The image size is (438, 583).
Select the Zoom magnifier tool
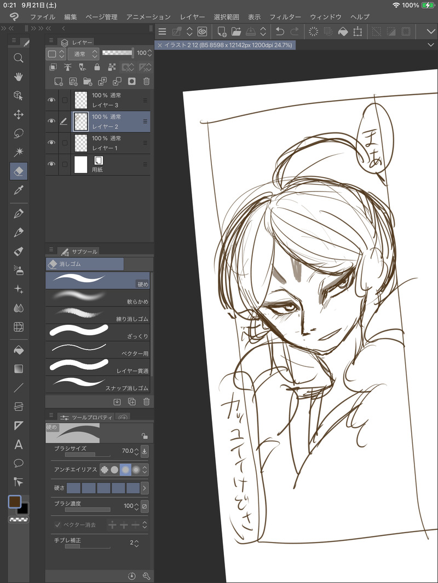[x=18, y=58]
